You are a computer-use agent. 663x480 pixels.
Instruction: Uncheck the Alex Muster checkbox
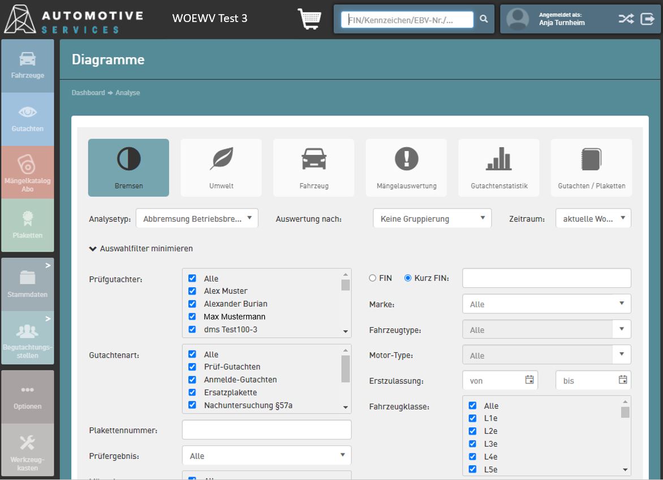[192, 291]
